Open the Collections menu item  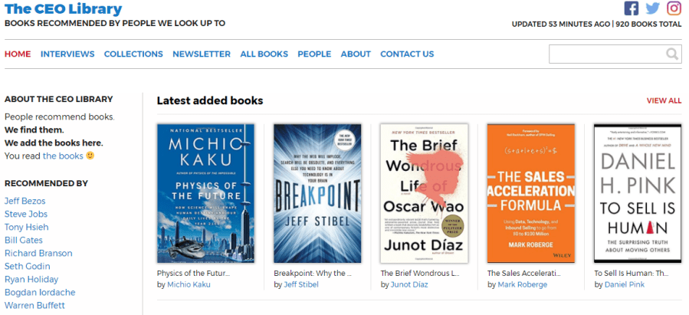coord(133,54)
